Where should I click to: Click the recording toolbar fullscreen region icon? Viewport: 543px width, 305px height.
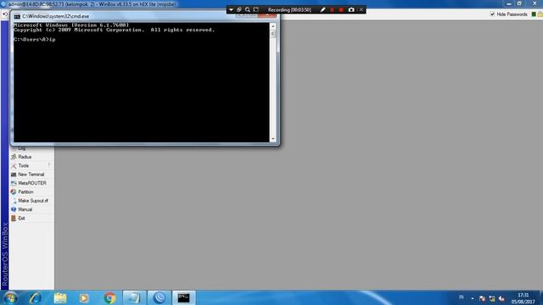point(256,9)
